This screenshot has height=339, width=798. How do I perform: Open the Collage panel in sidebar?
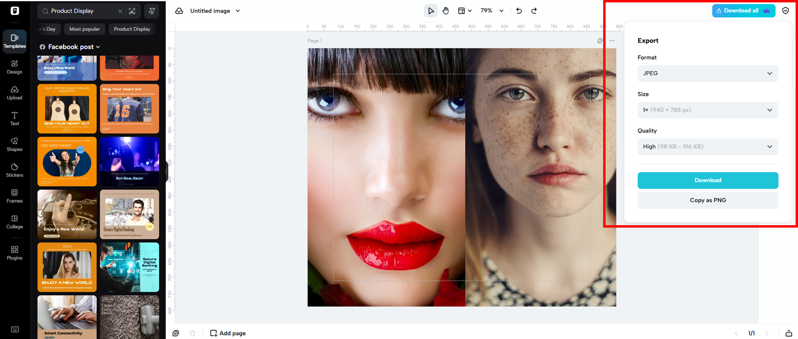pyautogui.click(x=15, y=222)
